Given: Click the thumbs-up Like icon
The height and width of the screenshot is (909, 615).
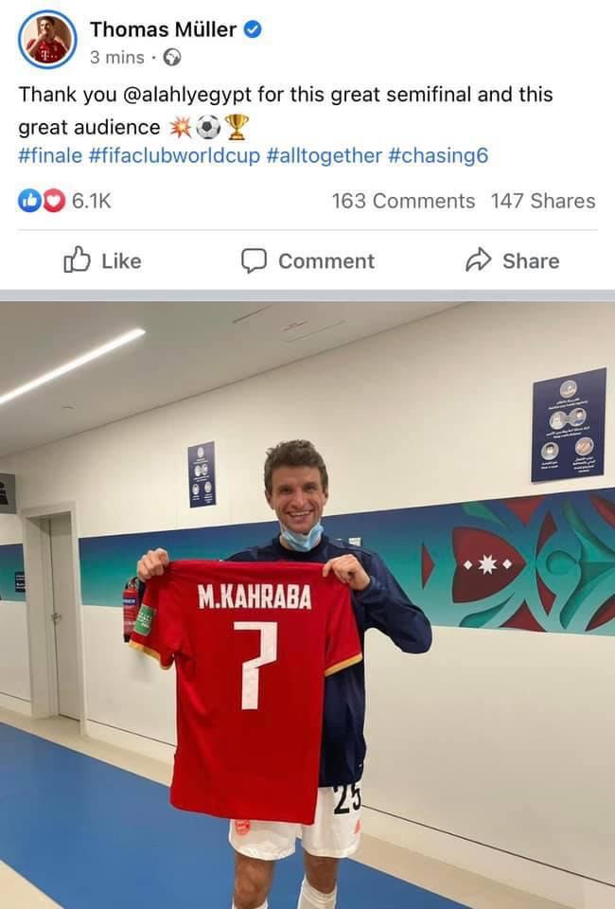Looking at the screenshot, I should 77,260.
